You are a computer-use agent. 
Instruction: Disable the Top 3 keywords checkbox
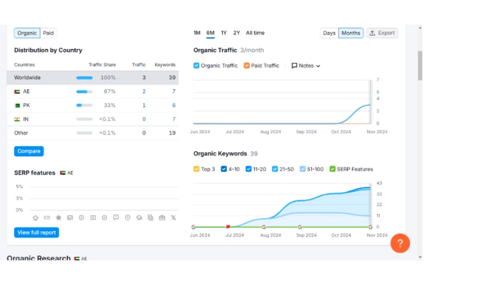click(197, 169)
